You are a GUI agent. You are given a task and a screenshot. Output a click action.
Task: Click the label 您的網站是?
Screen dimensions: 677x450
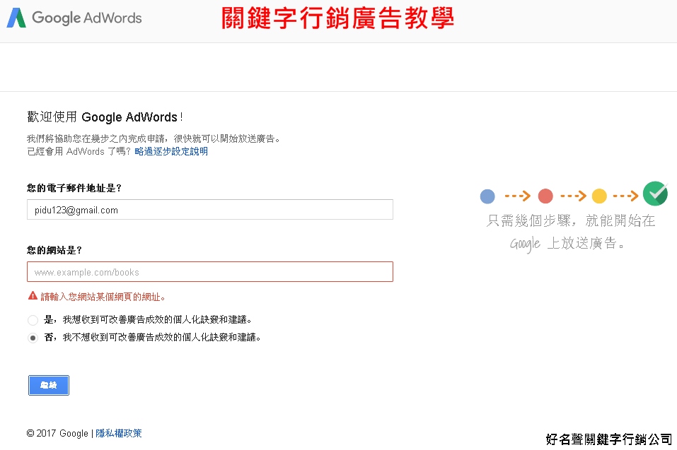tap(54, 250)
